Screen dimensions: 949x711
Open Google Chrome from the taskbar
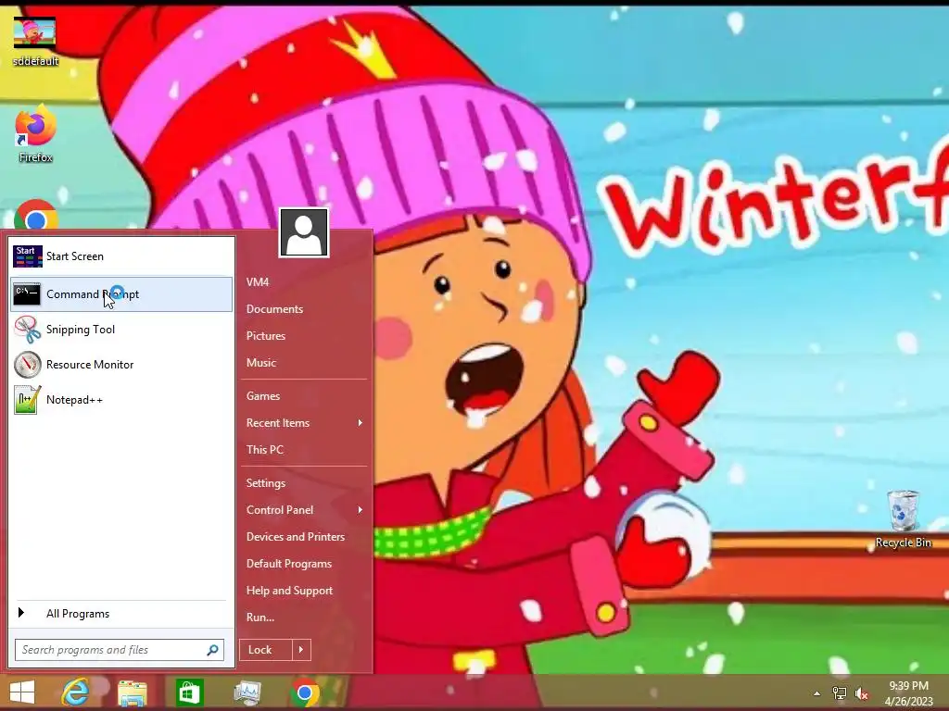click(304, 692)
